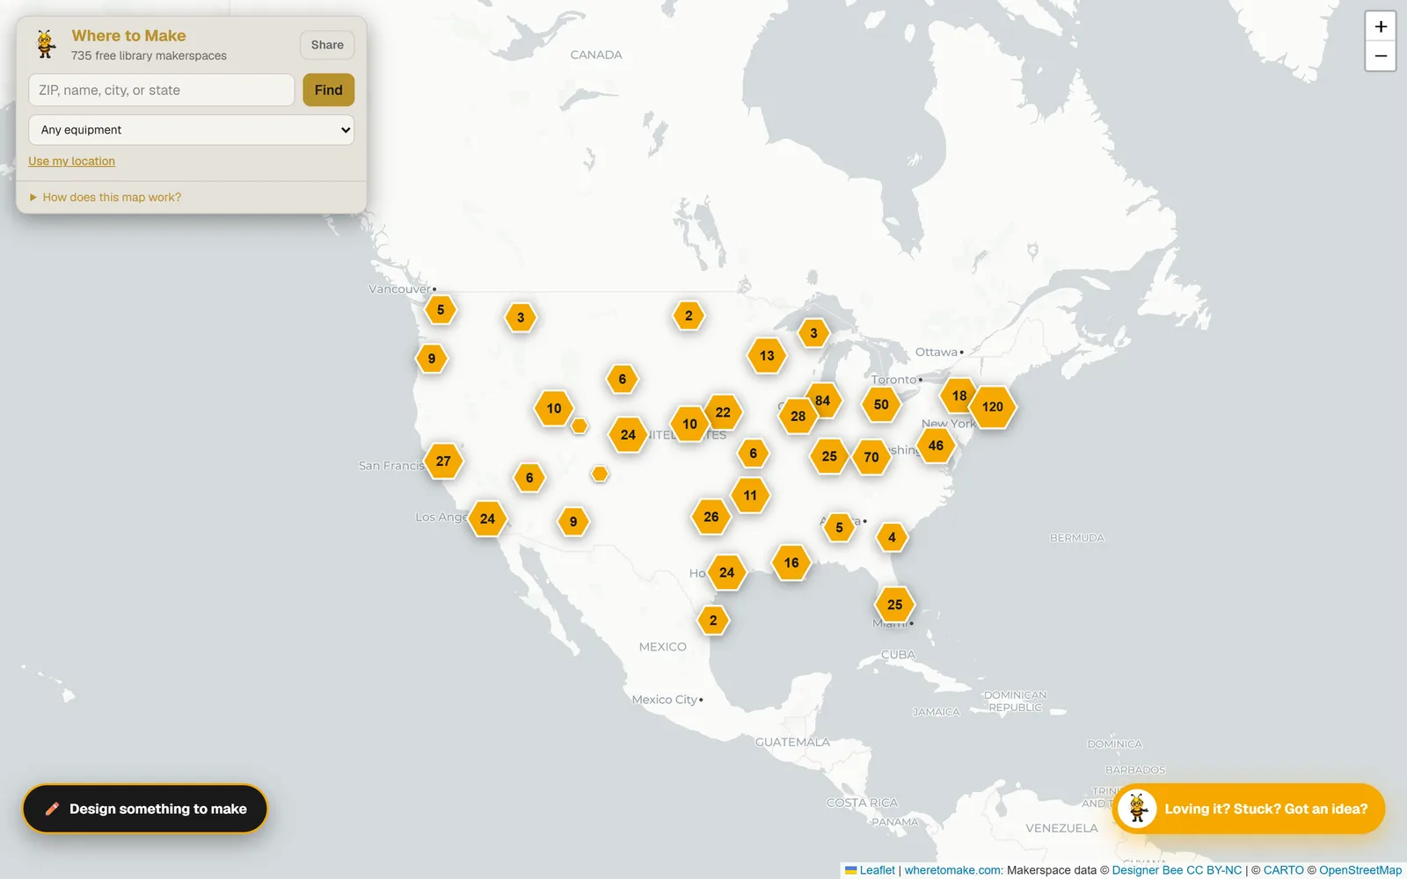Screen dimensions: 1407x879
Task: Open the 13 makerspaces cluster marker
Action: 767,356
